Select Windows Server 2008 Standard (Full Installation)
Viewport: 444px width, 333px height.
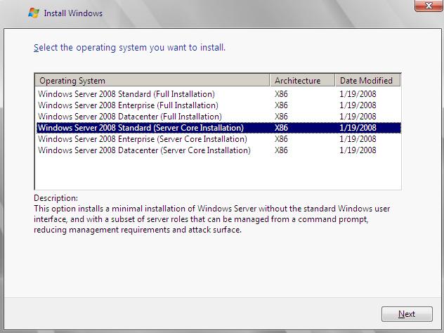(x=126, y=94)
